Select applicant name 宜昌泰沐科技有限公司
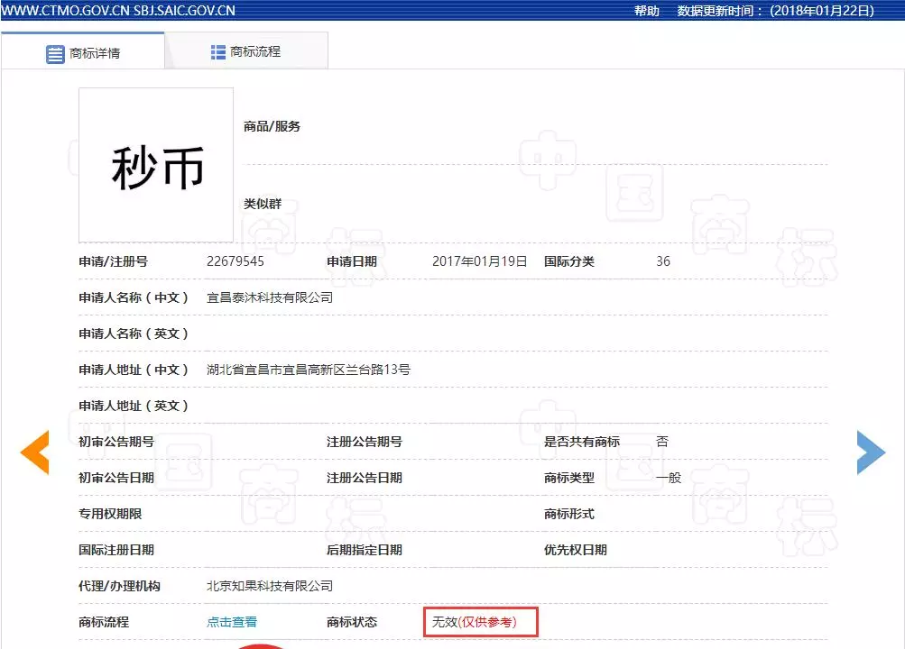Viewport: 905px width, 649px height. pyautogui.click(x=270, y=297)
